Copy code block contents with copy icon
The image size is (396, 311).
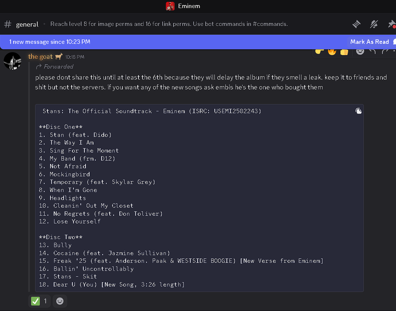358,111
